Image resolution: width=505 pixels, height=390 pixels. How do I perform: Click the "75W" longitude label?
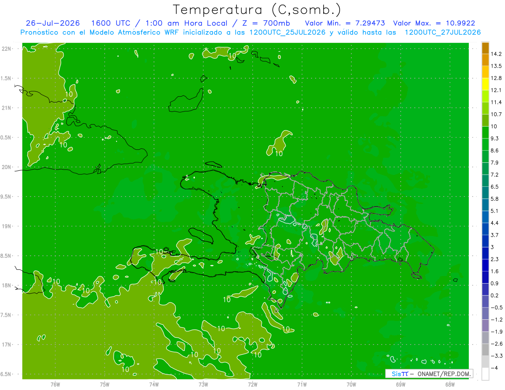coord(105,385)
